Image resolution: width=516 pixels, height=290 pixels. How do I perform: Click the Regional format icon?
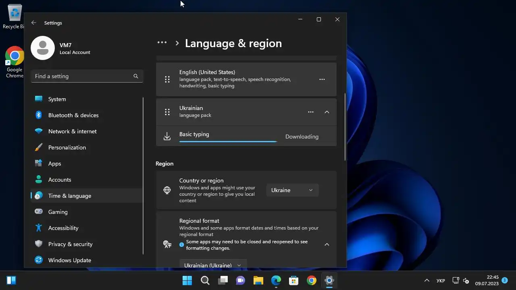coord(167,244)
